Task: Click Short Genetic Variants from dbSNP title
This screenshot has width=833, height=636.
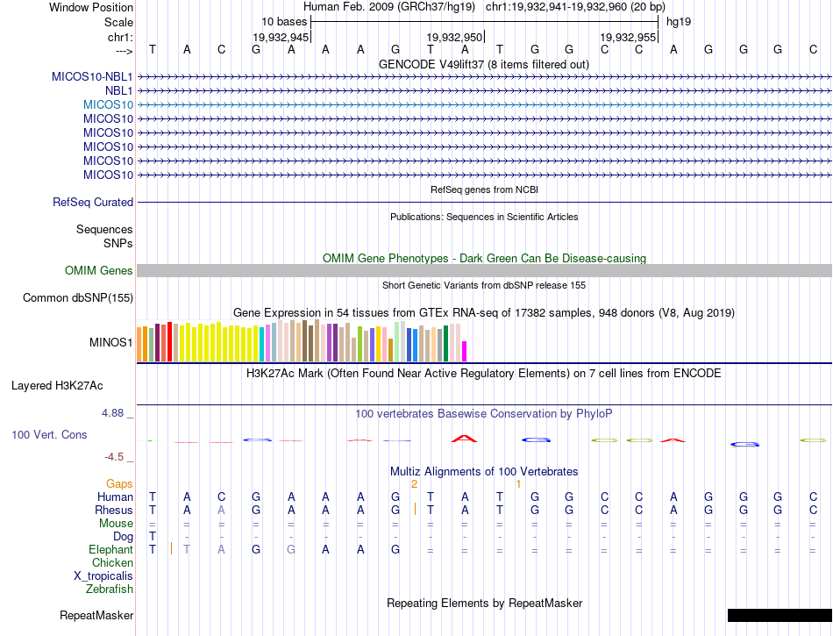Action: (484, 285)
